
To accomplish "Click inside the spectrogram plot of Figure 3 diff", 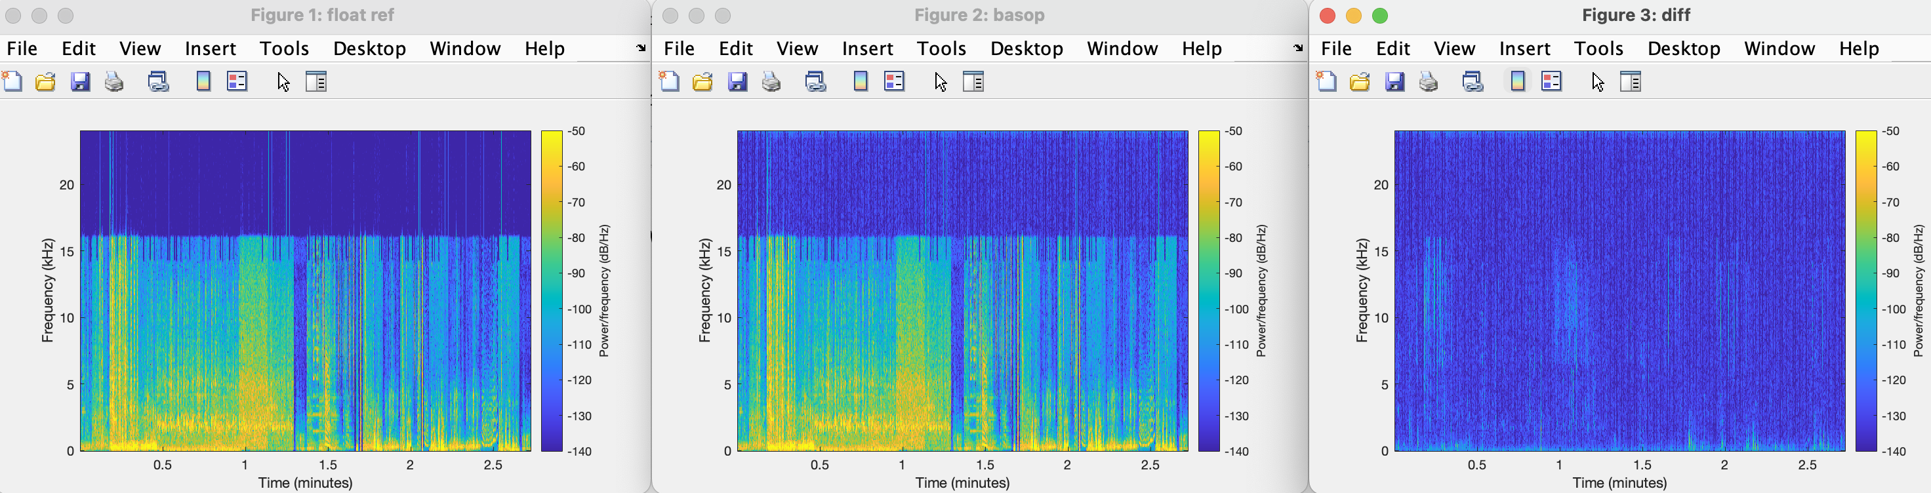I will pos(1619,290).
